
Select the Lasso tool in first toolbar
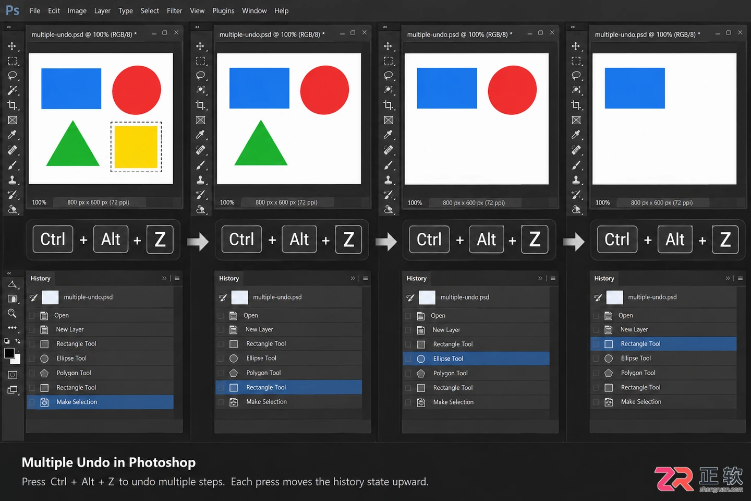point(12,76)
